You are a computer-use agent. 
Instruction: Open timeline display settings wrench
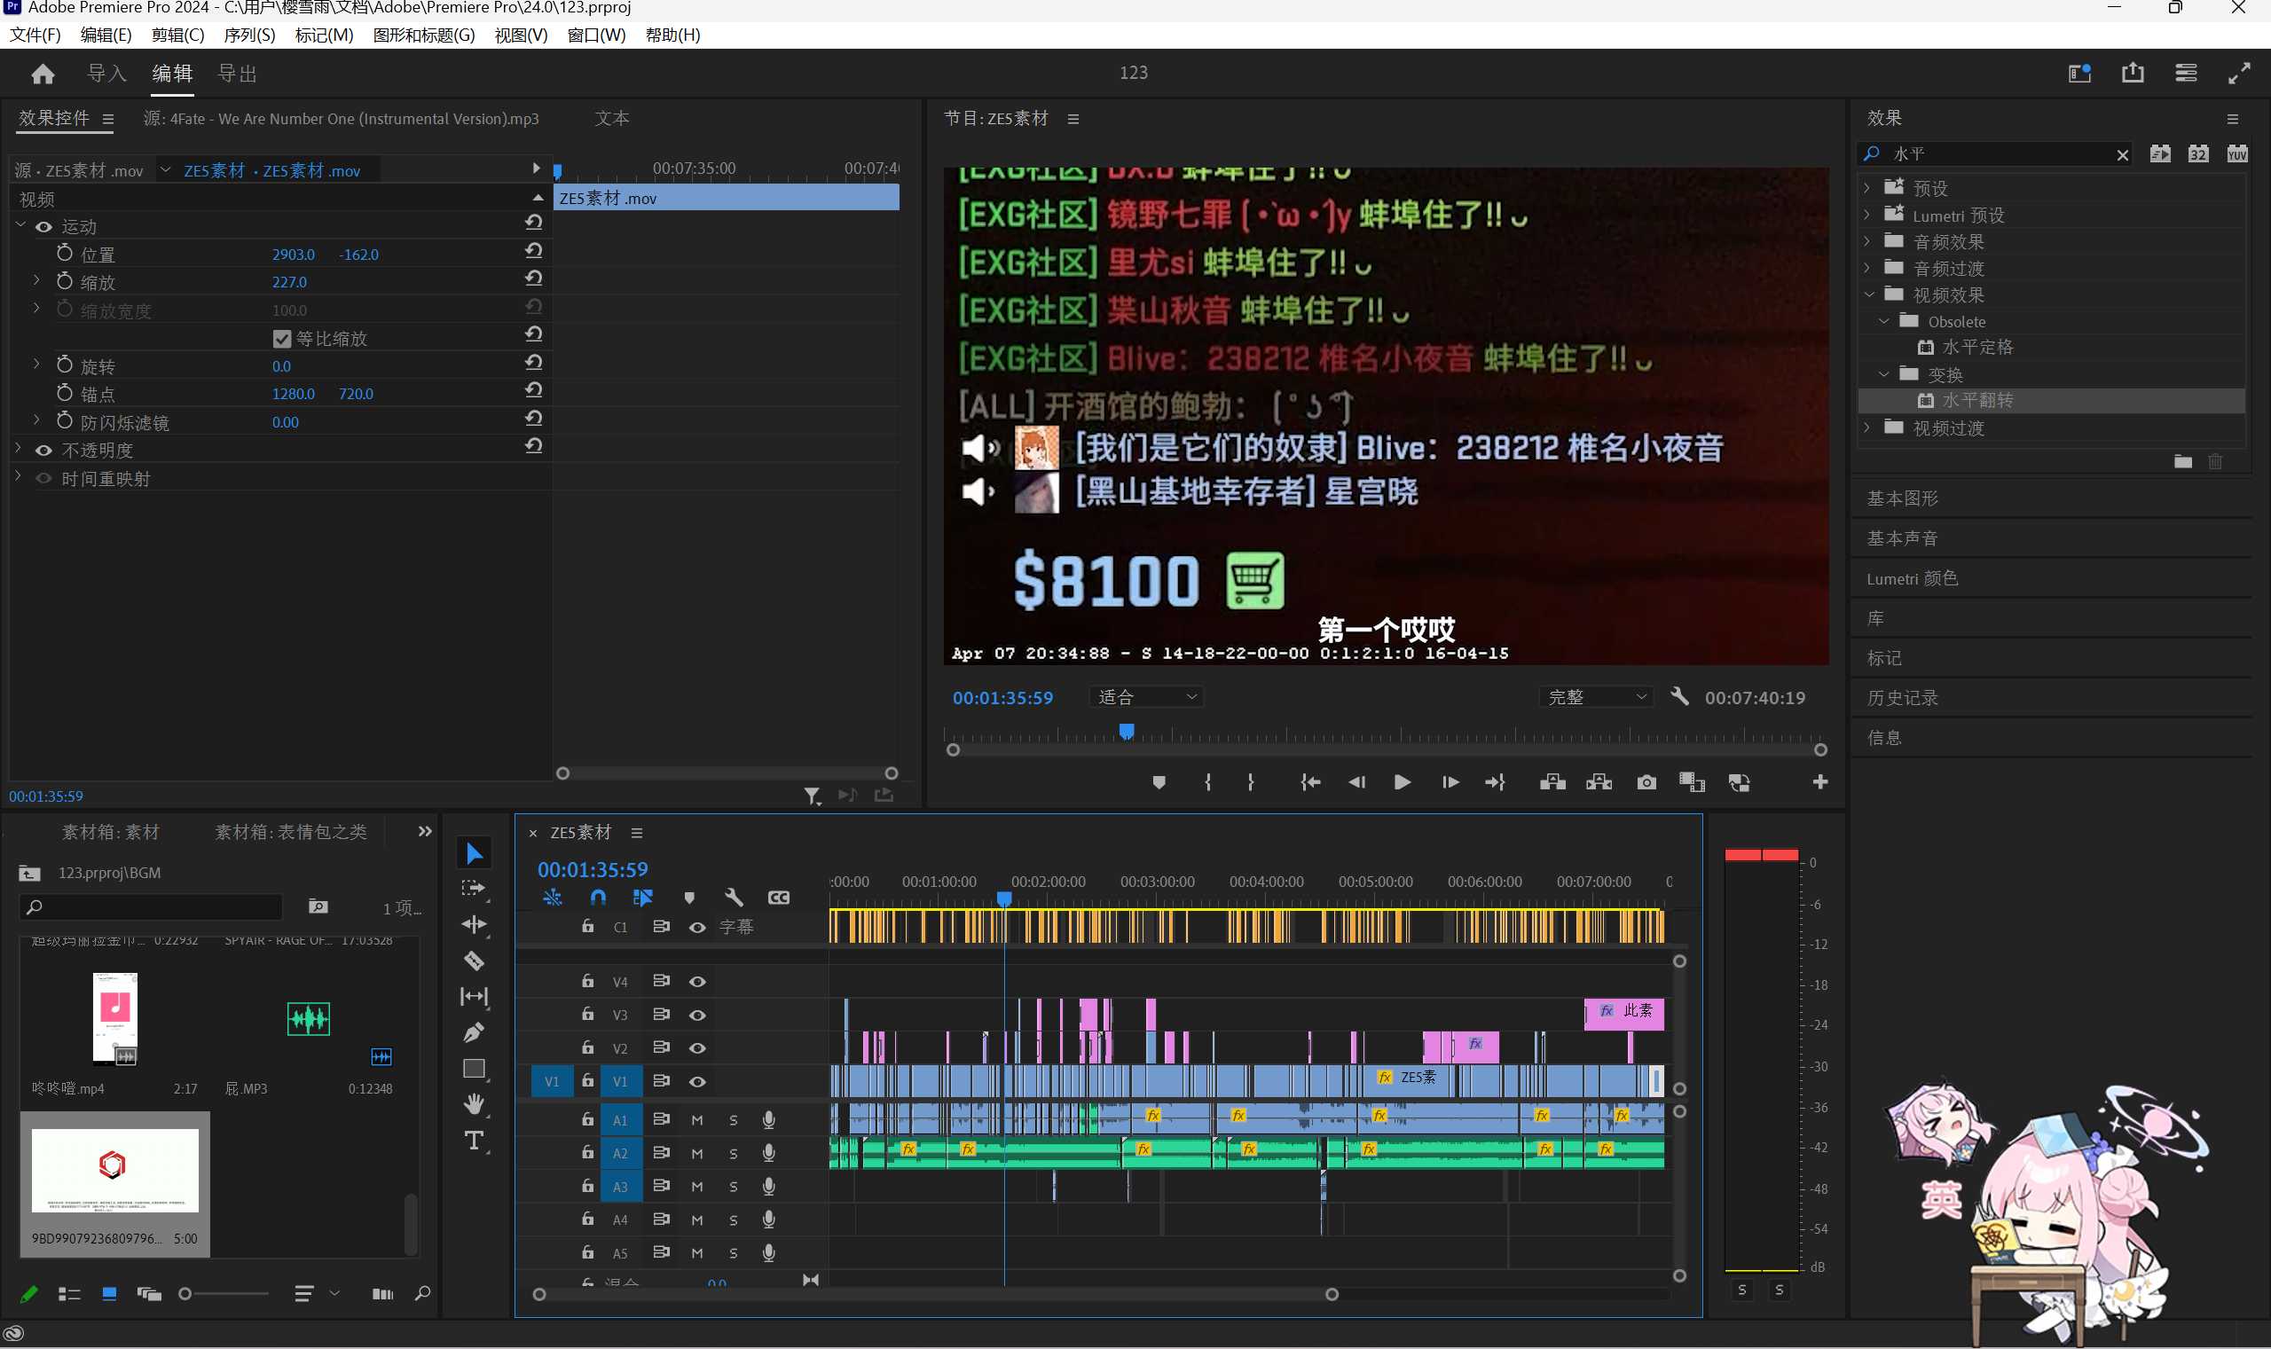click(734, 898)
